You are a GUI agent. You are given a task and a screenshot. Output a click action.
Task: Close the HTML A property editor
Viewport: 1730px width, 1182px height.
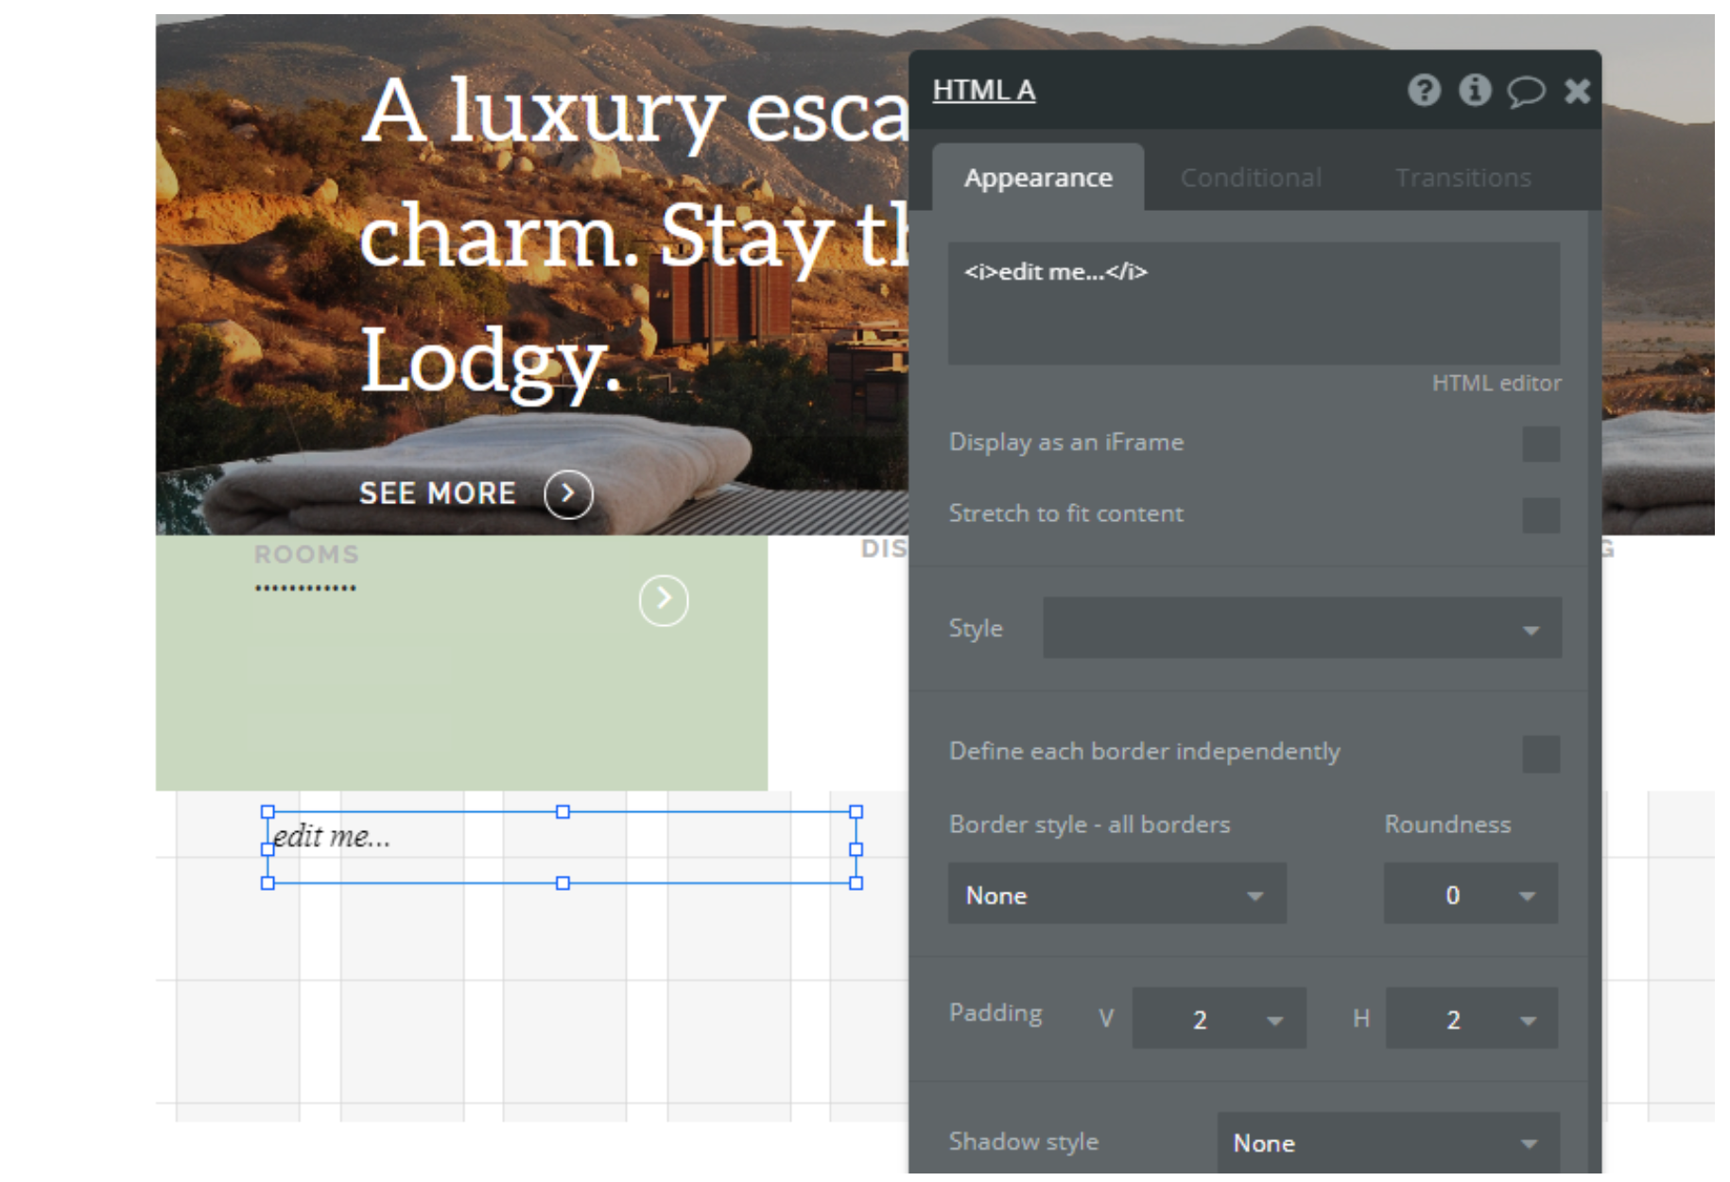1577,91
